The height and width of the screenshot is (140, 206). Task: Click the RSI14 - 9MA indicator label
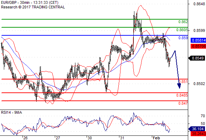click(12, 112)
